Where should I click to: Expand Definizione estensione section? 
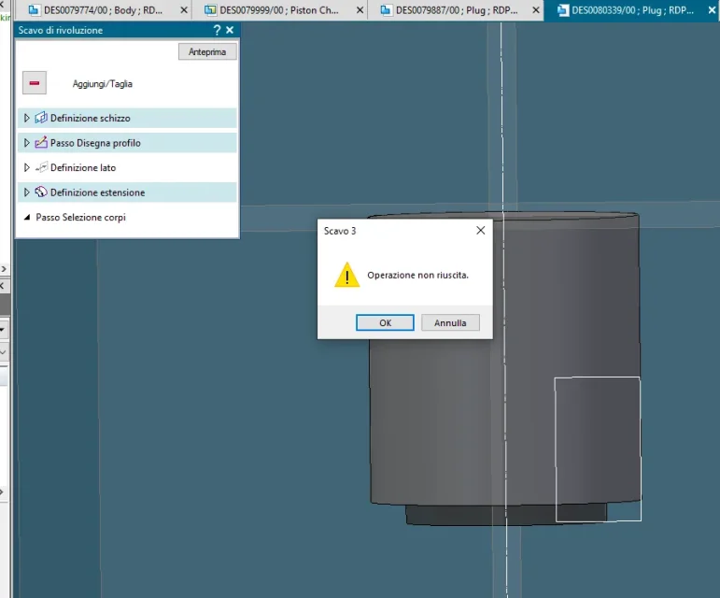[x=27, y=192]
